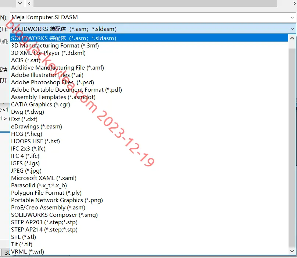
Task: Click the horizontal scrollbar right arrow
Action: click(x=294, y=3)
